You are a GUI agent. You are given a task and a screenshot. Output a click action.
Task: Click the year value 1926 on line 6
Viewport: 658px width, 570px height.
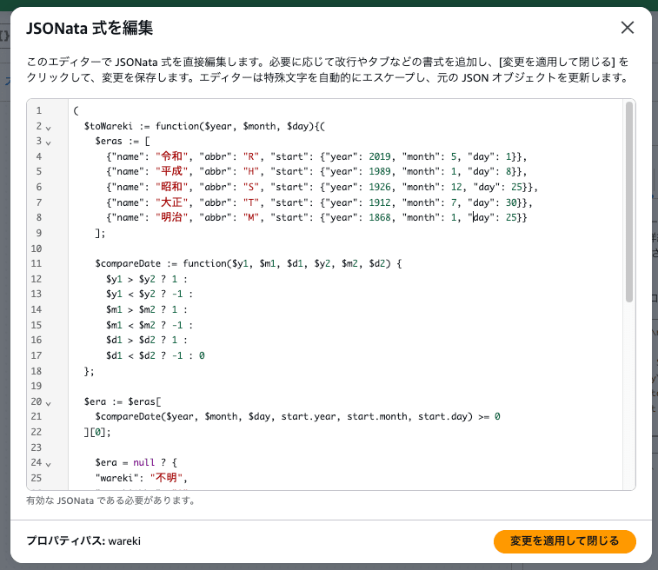pyautogui.click(x=379, y=187)
